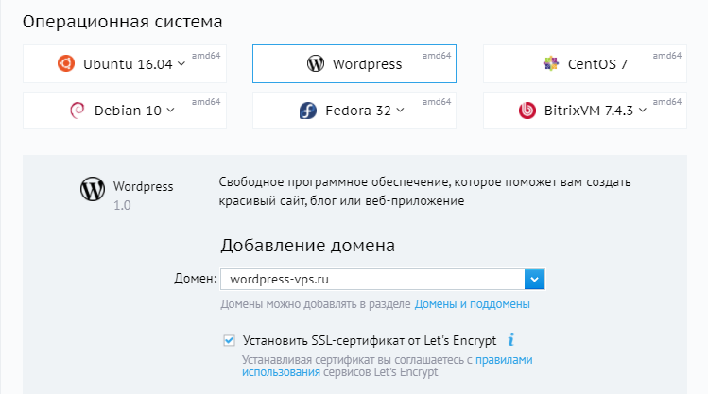The image size is (708, 394).
Task: Click the Ubuntu logo icon
Action: coord(65,63)
